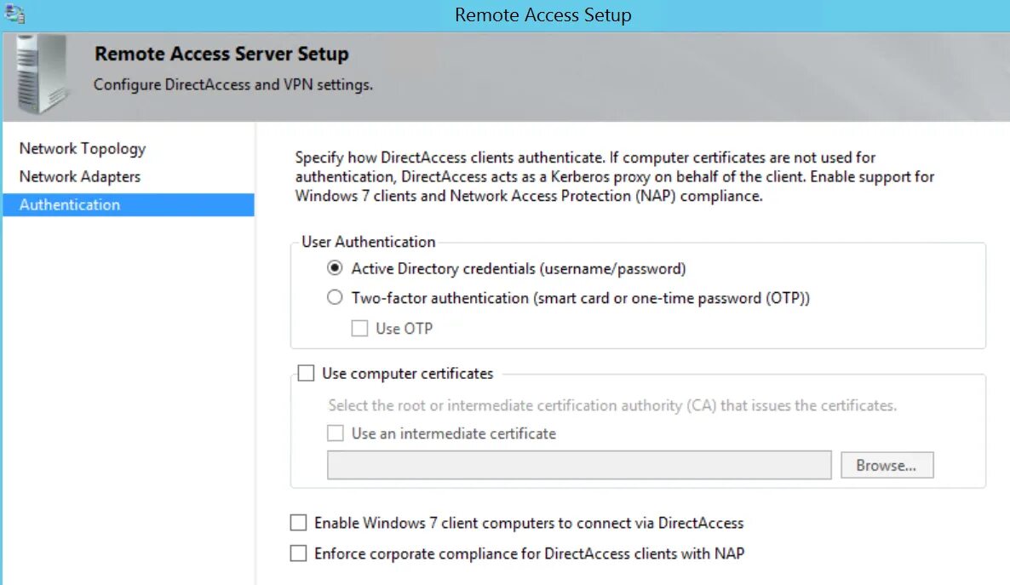Screen dimensions: 1010x585
Task: Click the Browse button
Action: tap(887, 465)
